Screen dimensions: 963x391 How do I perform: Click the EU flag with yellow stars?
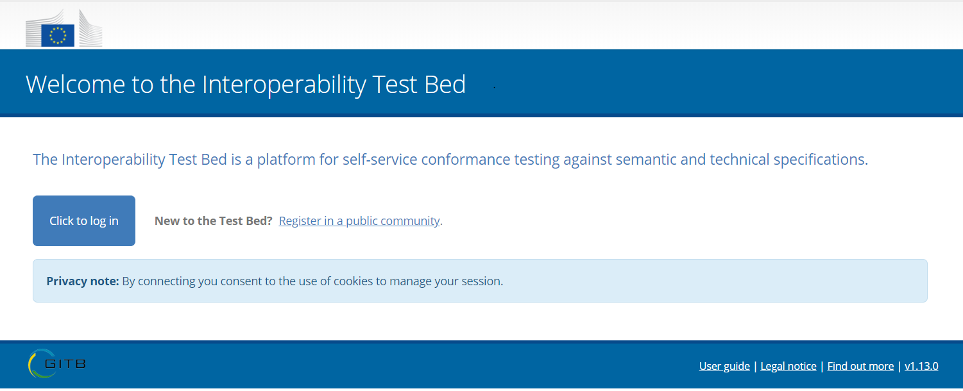coord(58,35)
